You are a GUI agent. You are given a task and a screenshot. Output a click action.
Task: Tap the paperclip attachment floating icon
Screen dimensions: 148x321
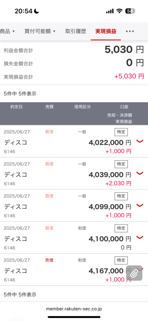134,273
